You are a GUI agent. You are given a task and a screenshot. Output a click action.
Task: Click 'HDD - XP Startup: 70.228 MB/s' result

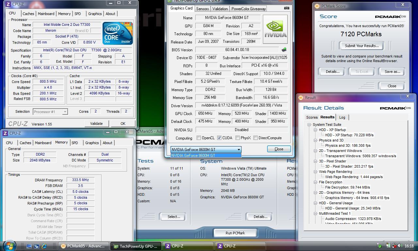coord(349,135)
